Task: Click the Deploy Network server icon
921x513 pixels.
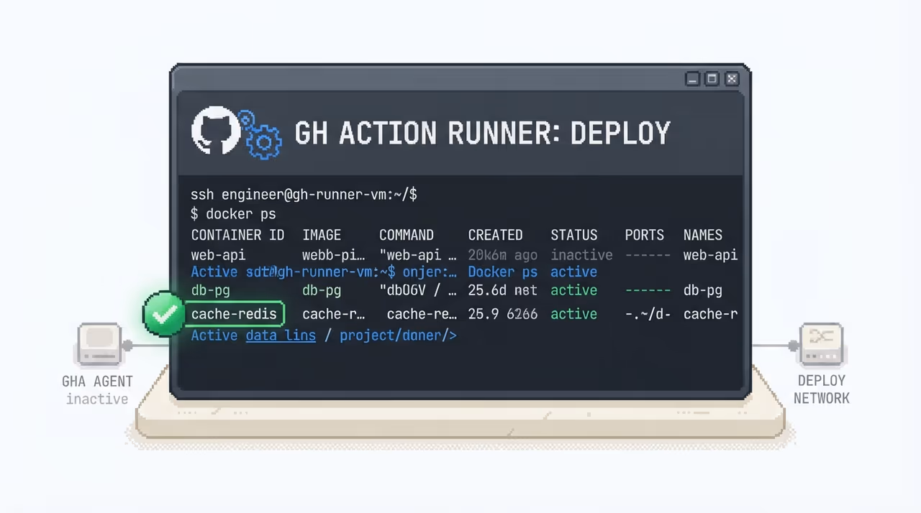Action: pos(821,345)
